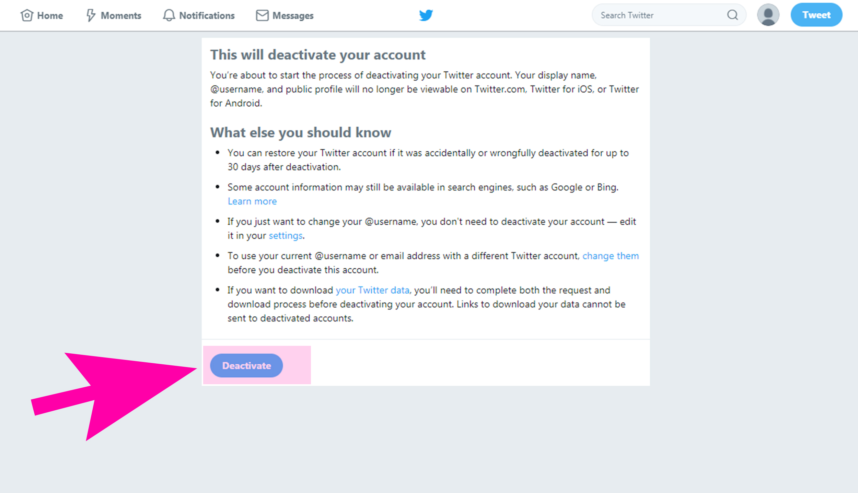This screenshot has height=493, width=858.
Task: Click the Moments lightning bolt icon
Action: tap(90, 15)
